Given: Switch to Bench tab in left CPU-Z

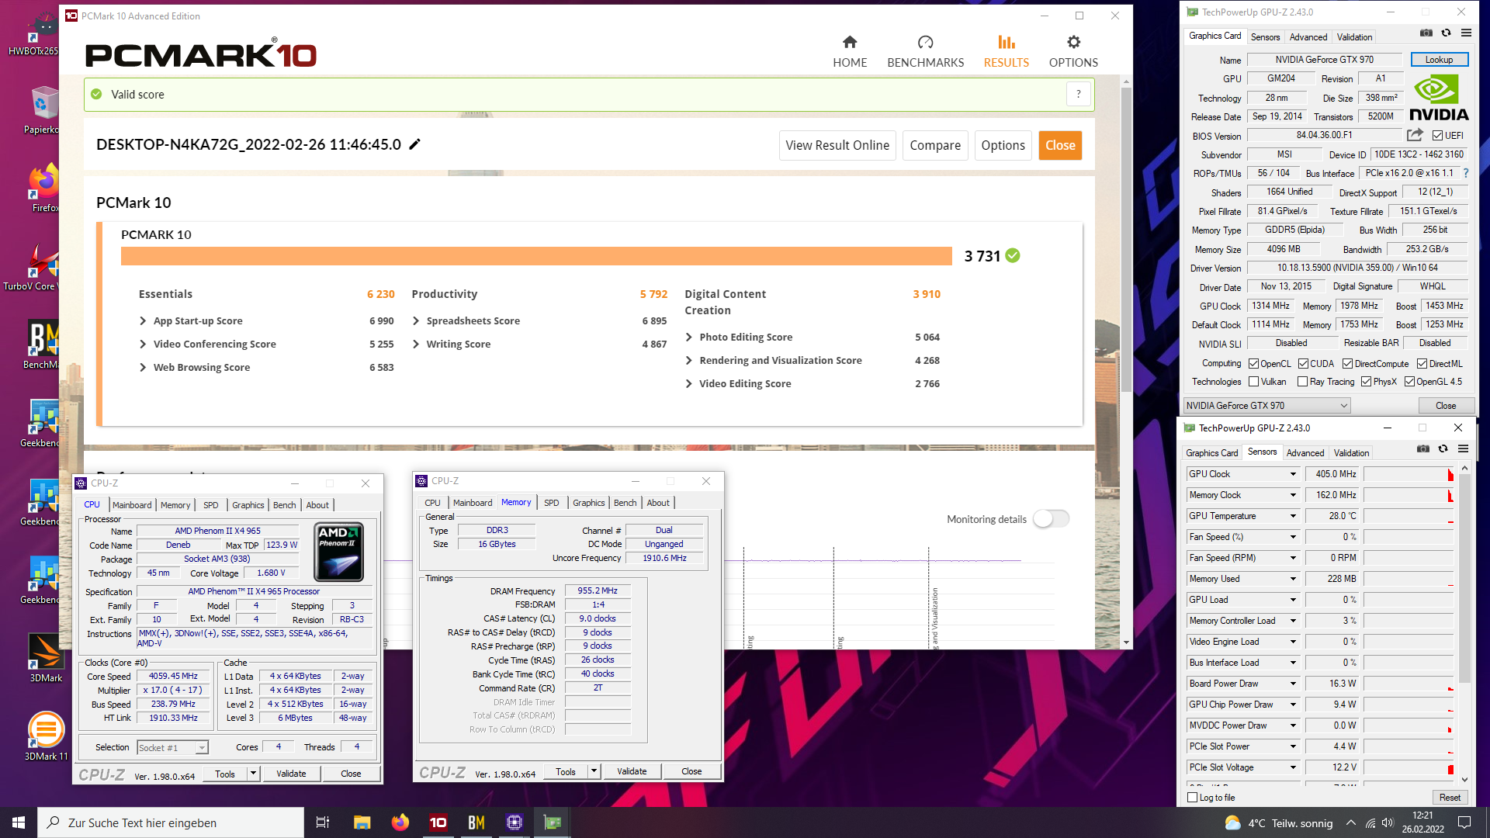Looking at the screenshot, I should click(284, 504).
